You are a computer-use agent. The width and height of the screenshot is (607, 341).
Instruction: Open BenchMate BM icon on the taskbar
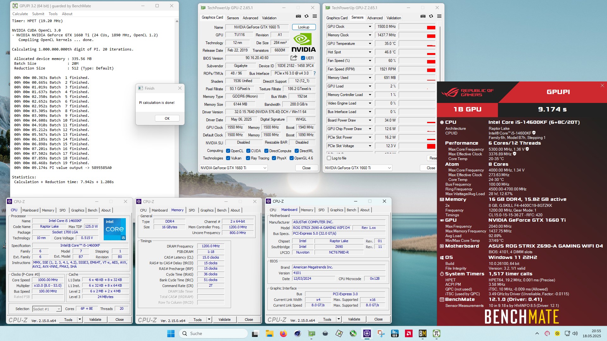(422, 333)
